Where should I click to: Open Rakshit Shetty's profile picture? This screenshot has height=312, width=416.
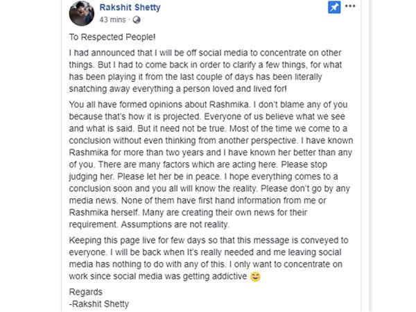pyautogui.click(x=82, y=13)
